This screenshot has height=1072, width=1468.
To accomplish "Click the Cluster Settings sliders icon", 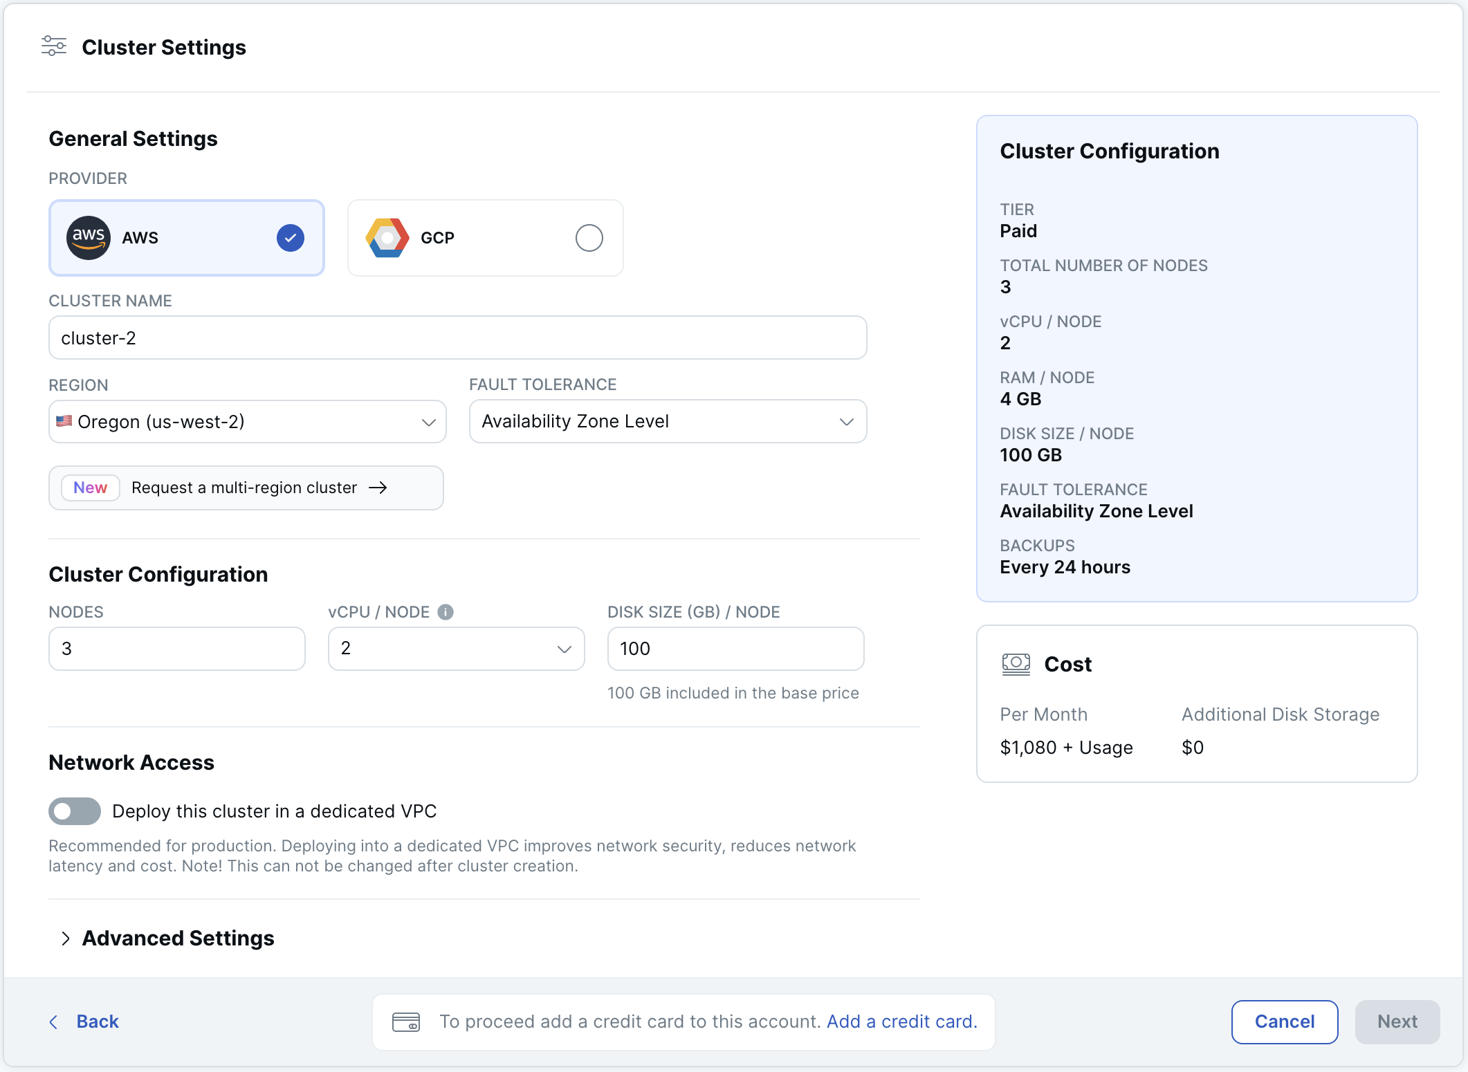I will 53,46.
